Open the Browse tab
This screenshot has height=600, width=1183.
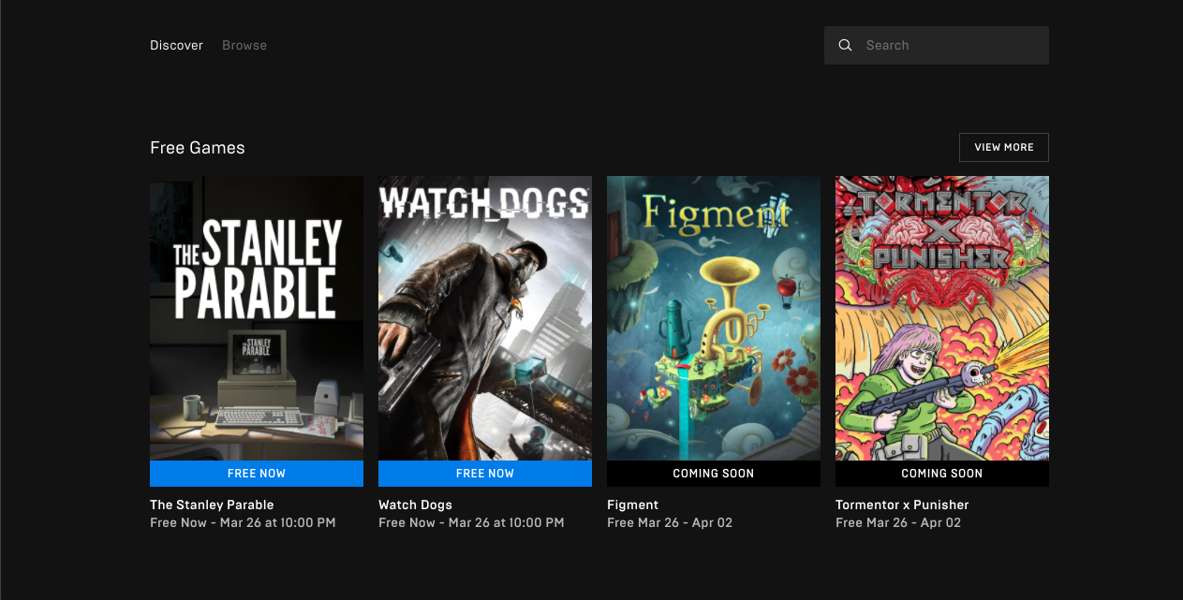[244, 45]
